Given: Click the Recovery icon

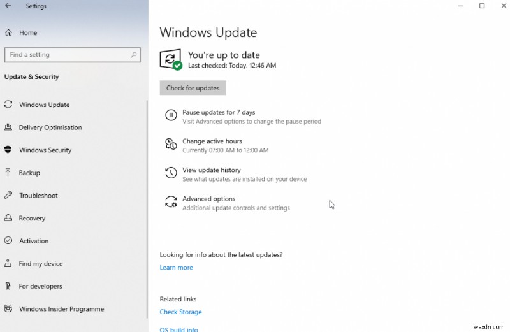Looking at the screenshot, I should 8,218.
